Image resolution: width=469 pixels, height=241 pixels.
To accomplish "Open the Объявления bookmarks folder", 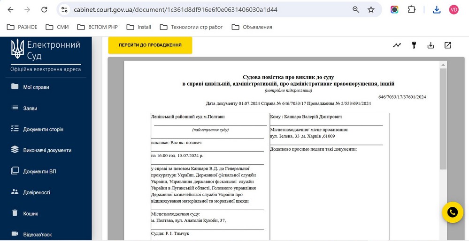I will pyautogui.click(x=252, y=27).
